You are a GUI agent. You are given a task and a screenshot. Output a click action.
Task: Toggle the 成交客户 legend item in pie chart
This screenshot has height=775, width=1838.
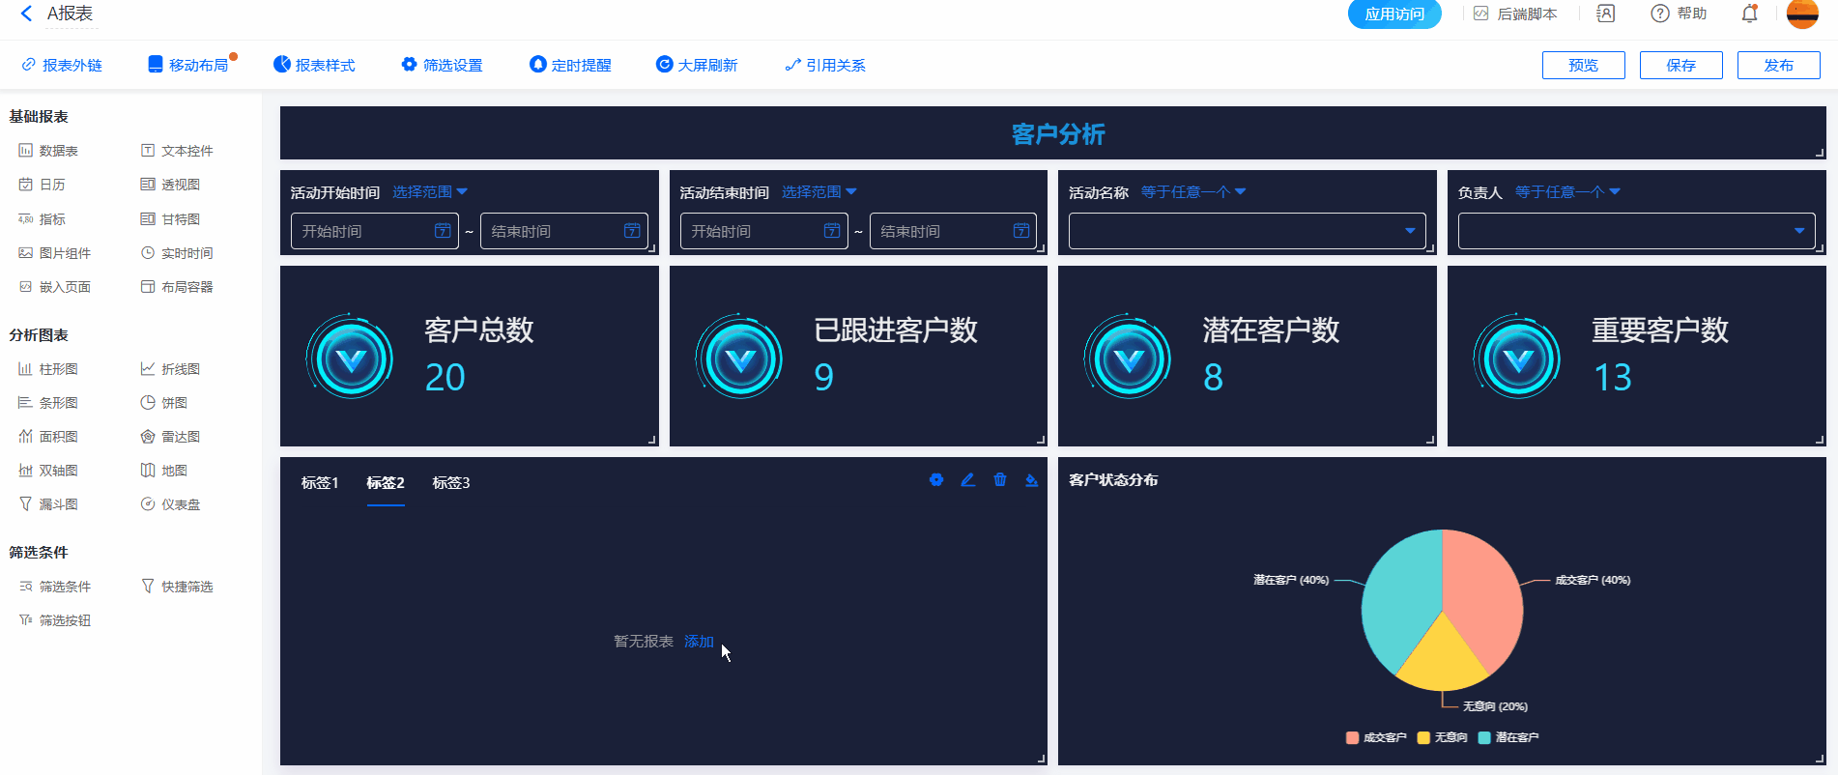pos(1376,737)
